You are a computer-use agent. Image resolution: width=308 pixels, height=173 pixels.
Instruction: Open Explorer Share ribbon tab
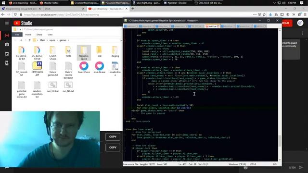pos(39,35)
